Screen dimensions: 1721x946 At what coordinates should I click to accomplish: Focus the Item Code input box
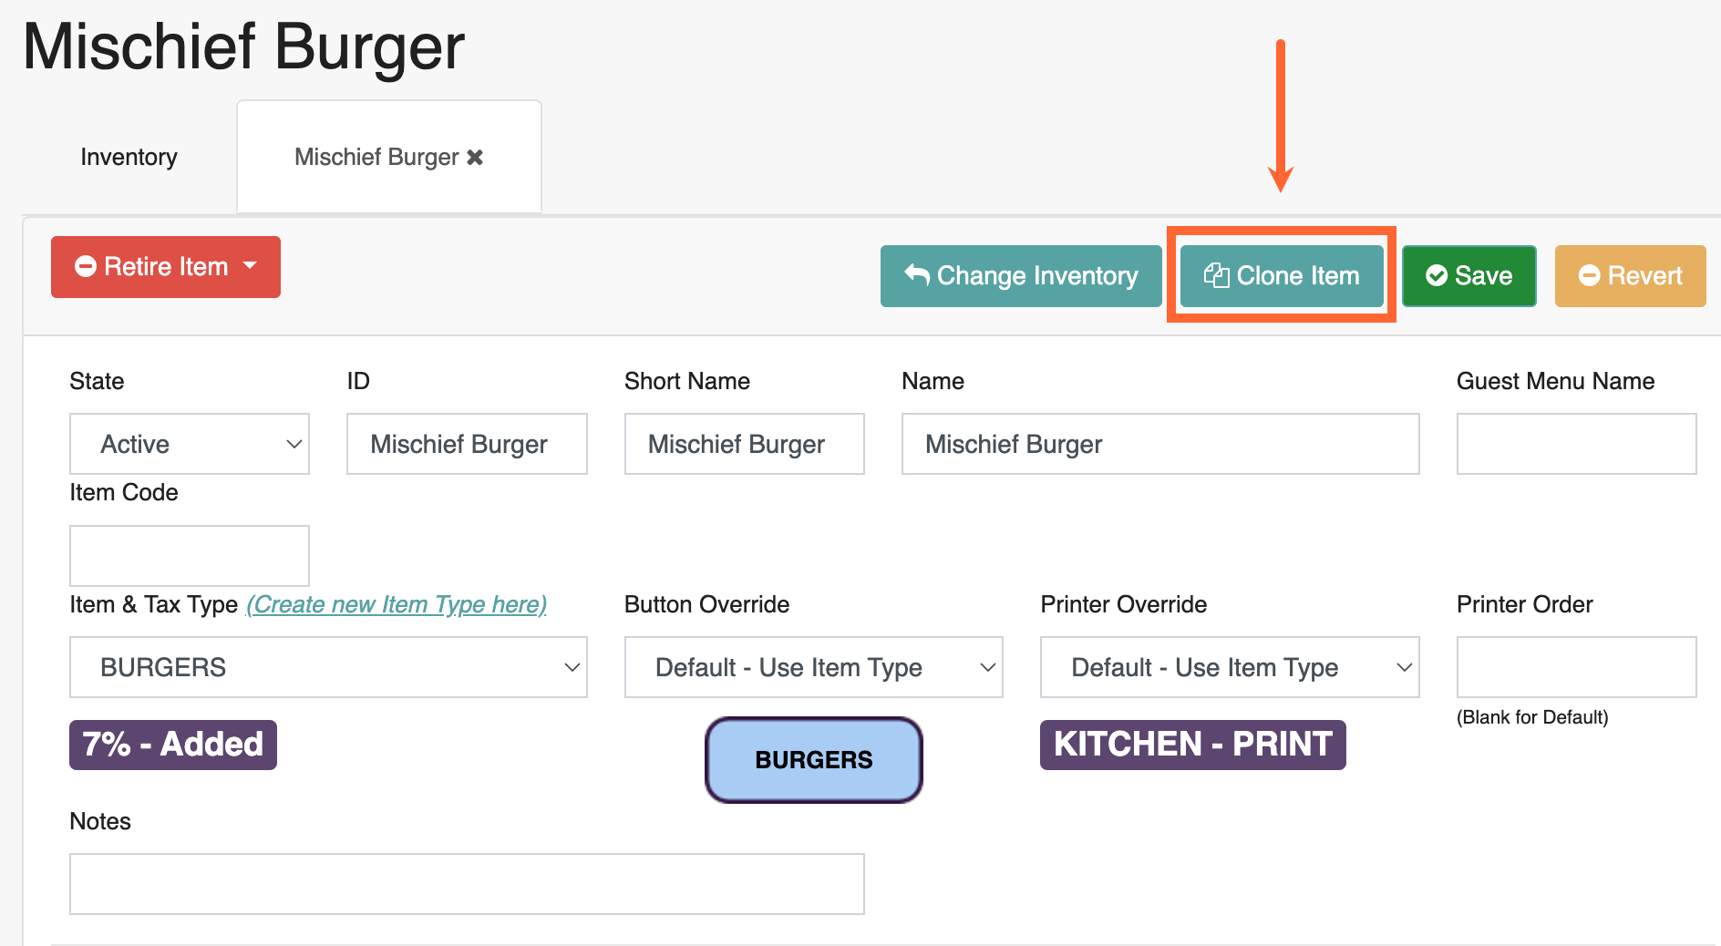pyautogui.click(x=190, y=555)
